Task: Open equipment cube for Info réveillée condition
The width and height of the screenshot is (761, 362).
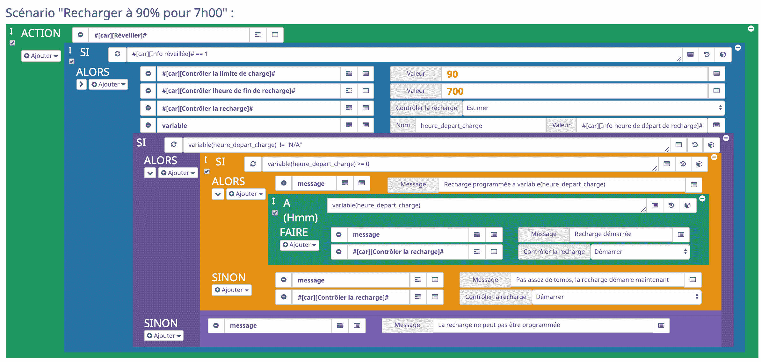Action: click(723, 54)
